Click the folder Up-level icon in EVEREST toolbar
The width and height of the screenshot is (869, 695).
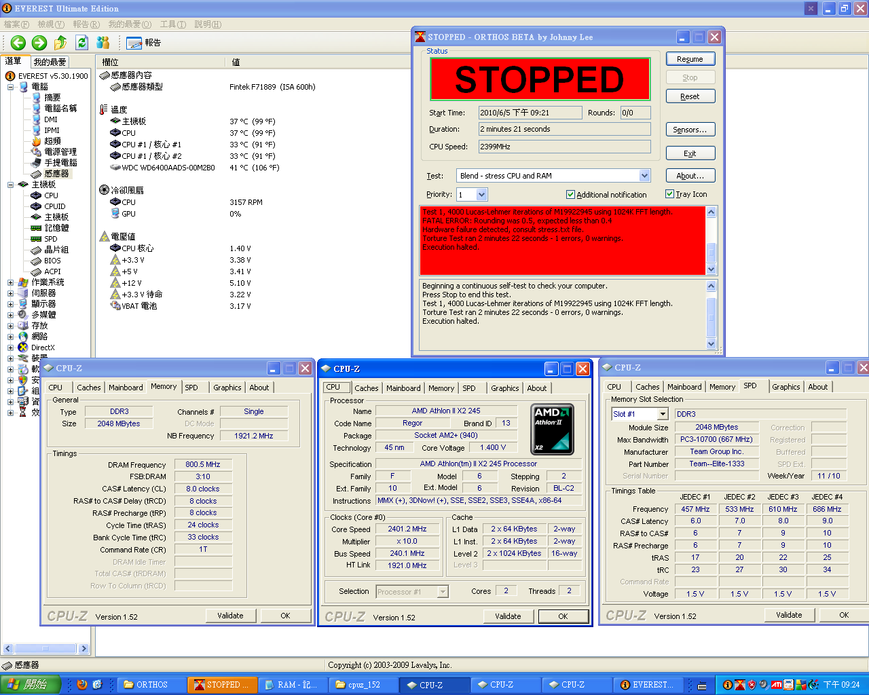60,43
